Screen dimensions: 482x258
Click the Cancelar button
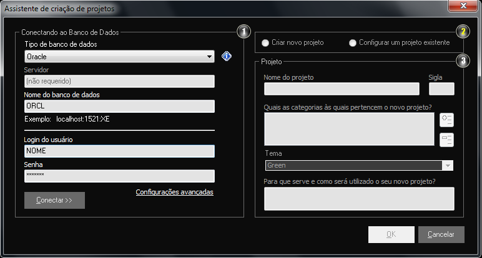441,234
